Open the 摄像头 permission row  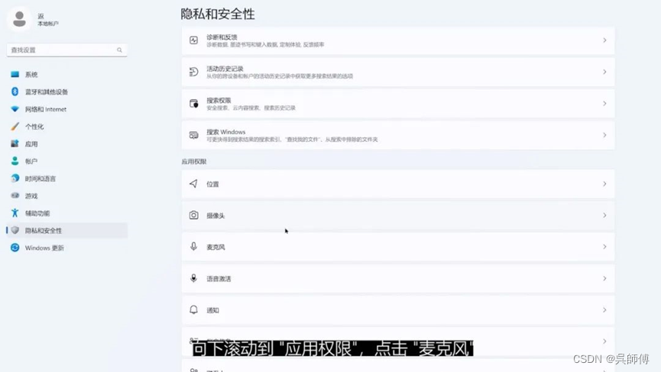(x=398, y=215)
